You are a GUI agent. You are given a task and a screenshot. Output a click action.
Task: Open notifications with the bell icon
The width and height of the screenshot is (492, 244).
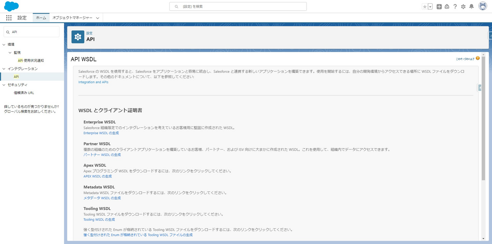[471, 7]
